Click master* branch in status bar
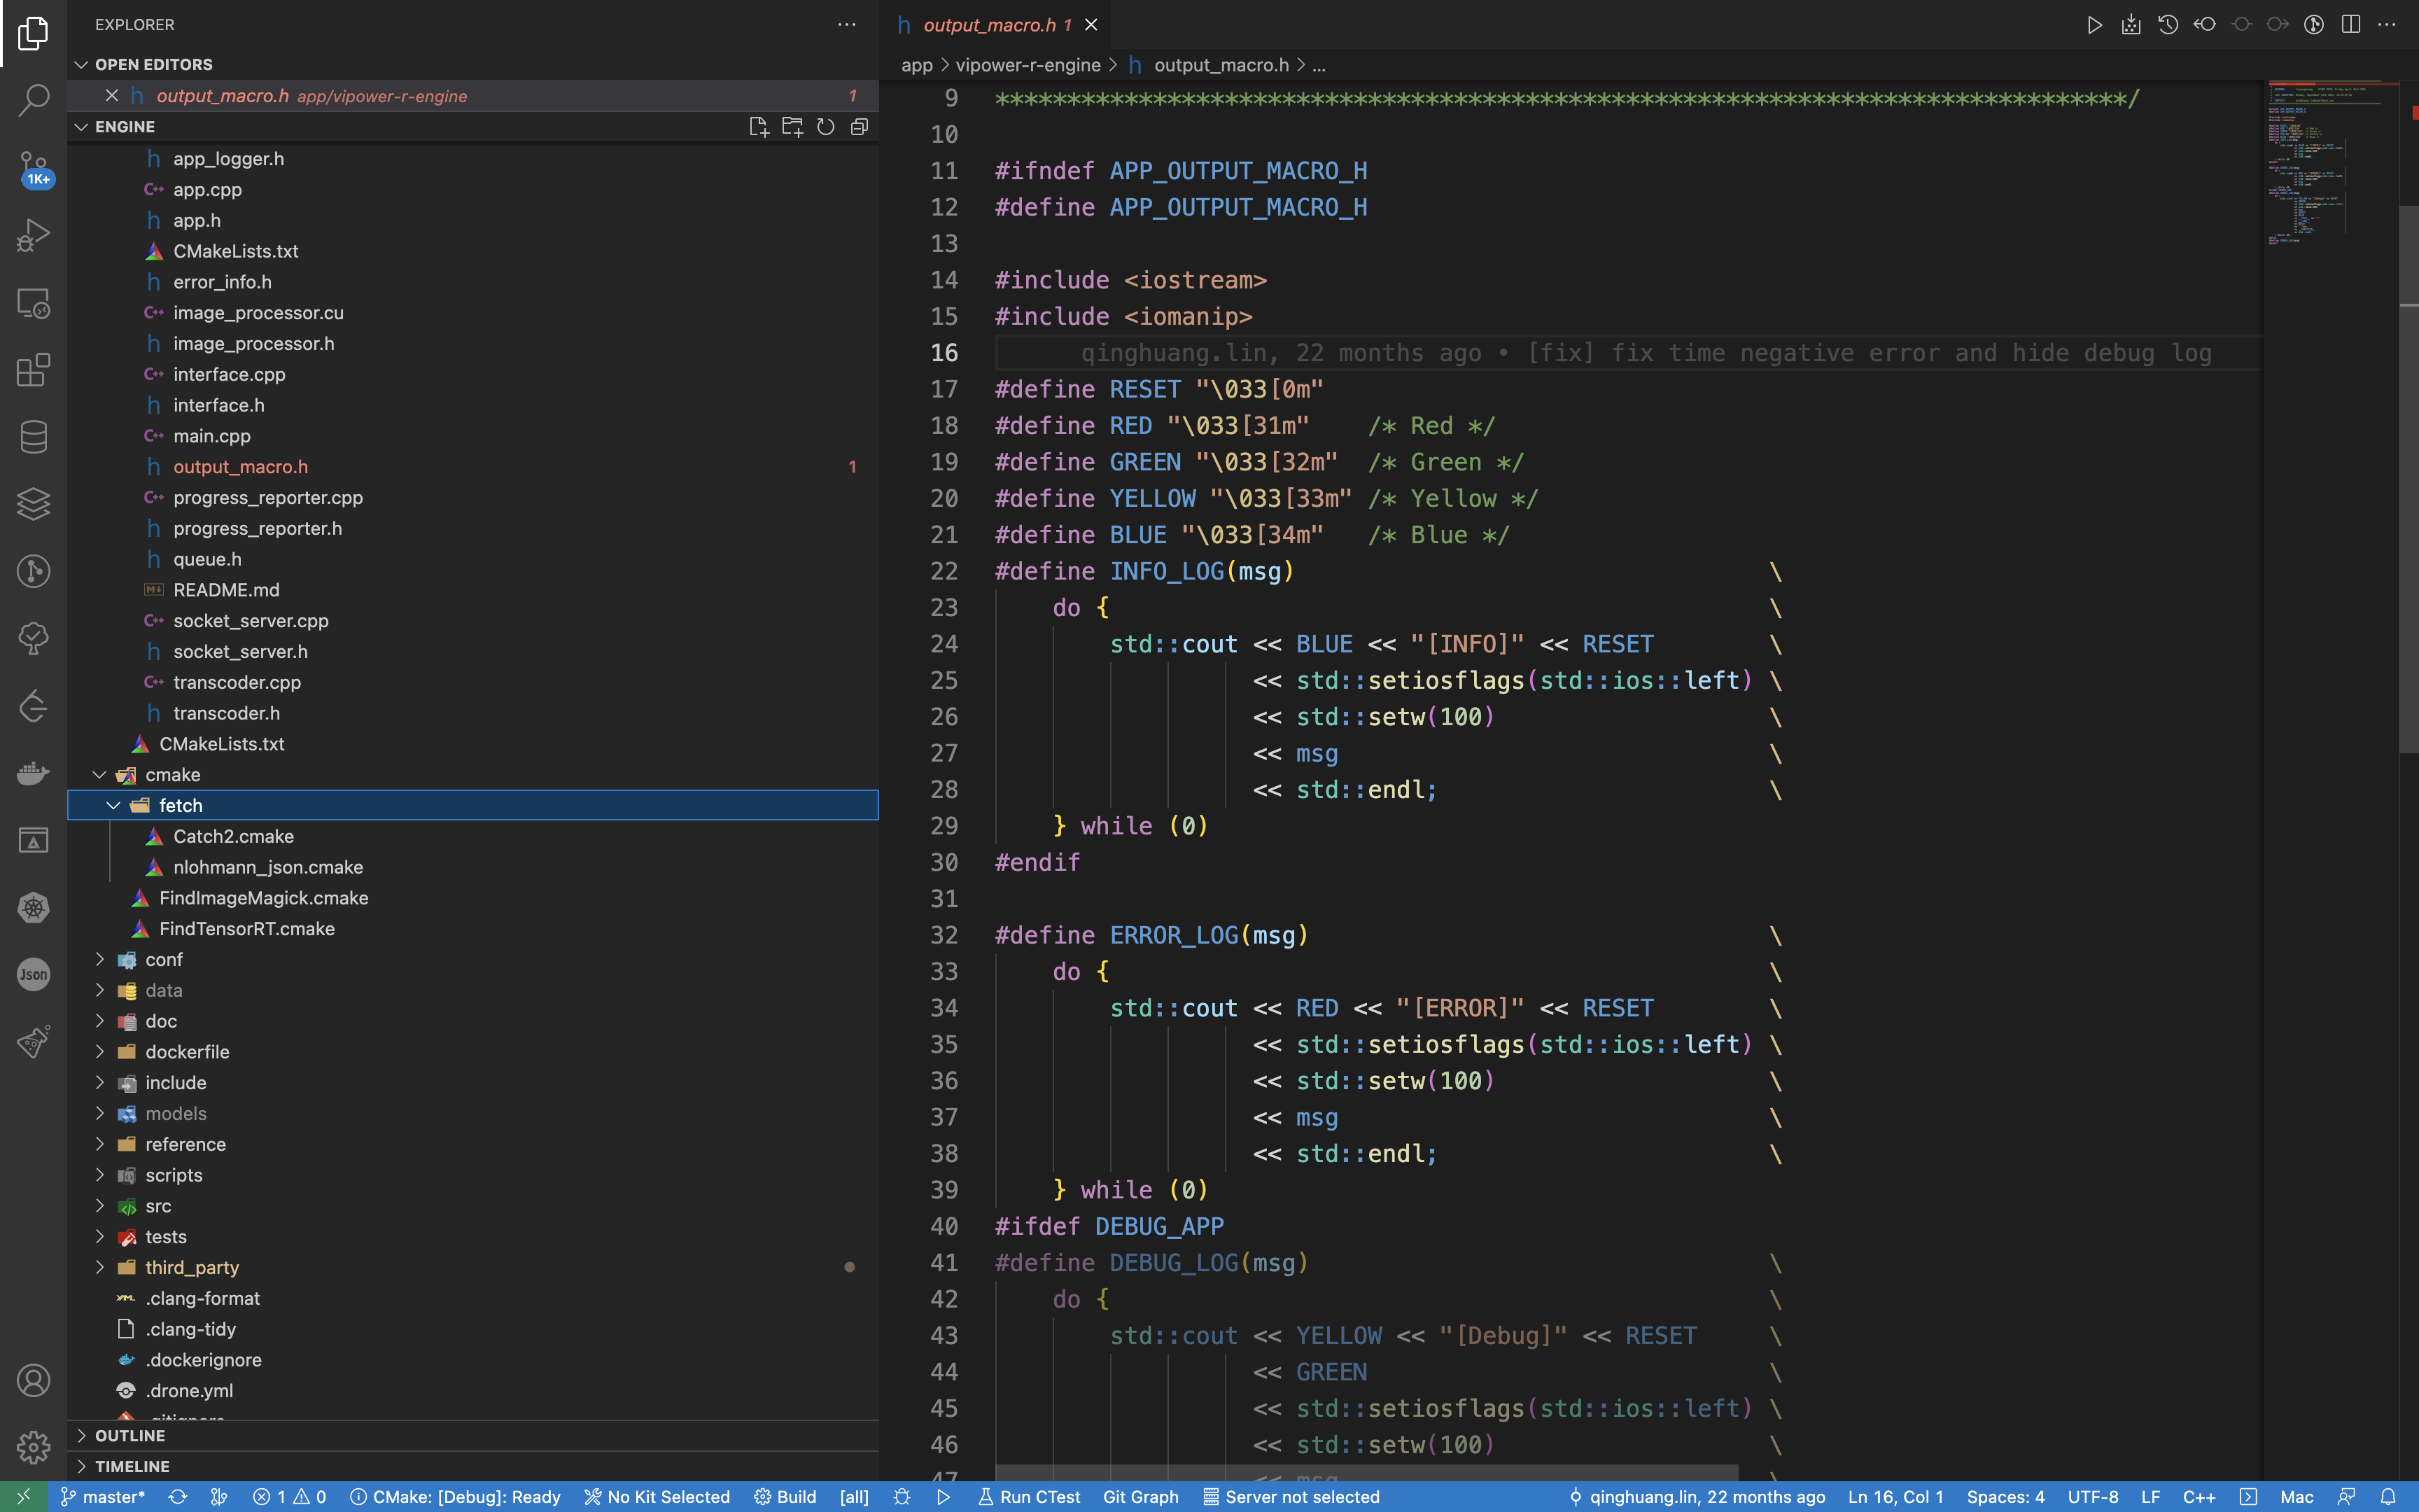The image size is (2419, 1512). pos(103,1497)
